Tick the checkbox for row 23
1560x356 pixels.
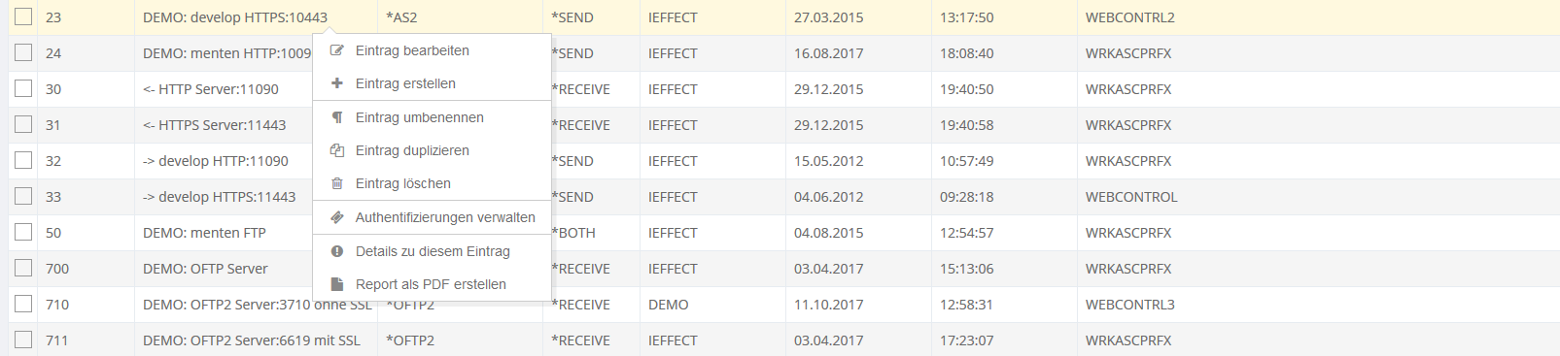pos(23,16)
